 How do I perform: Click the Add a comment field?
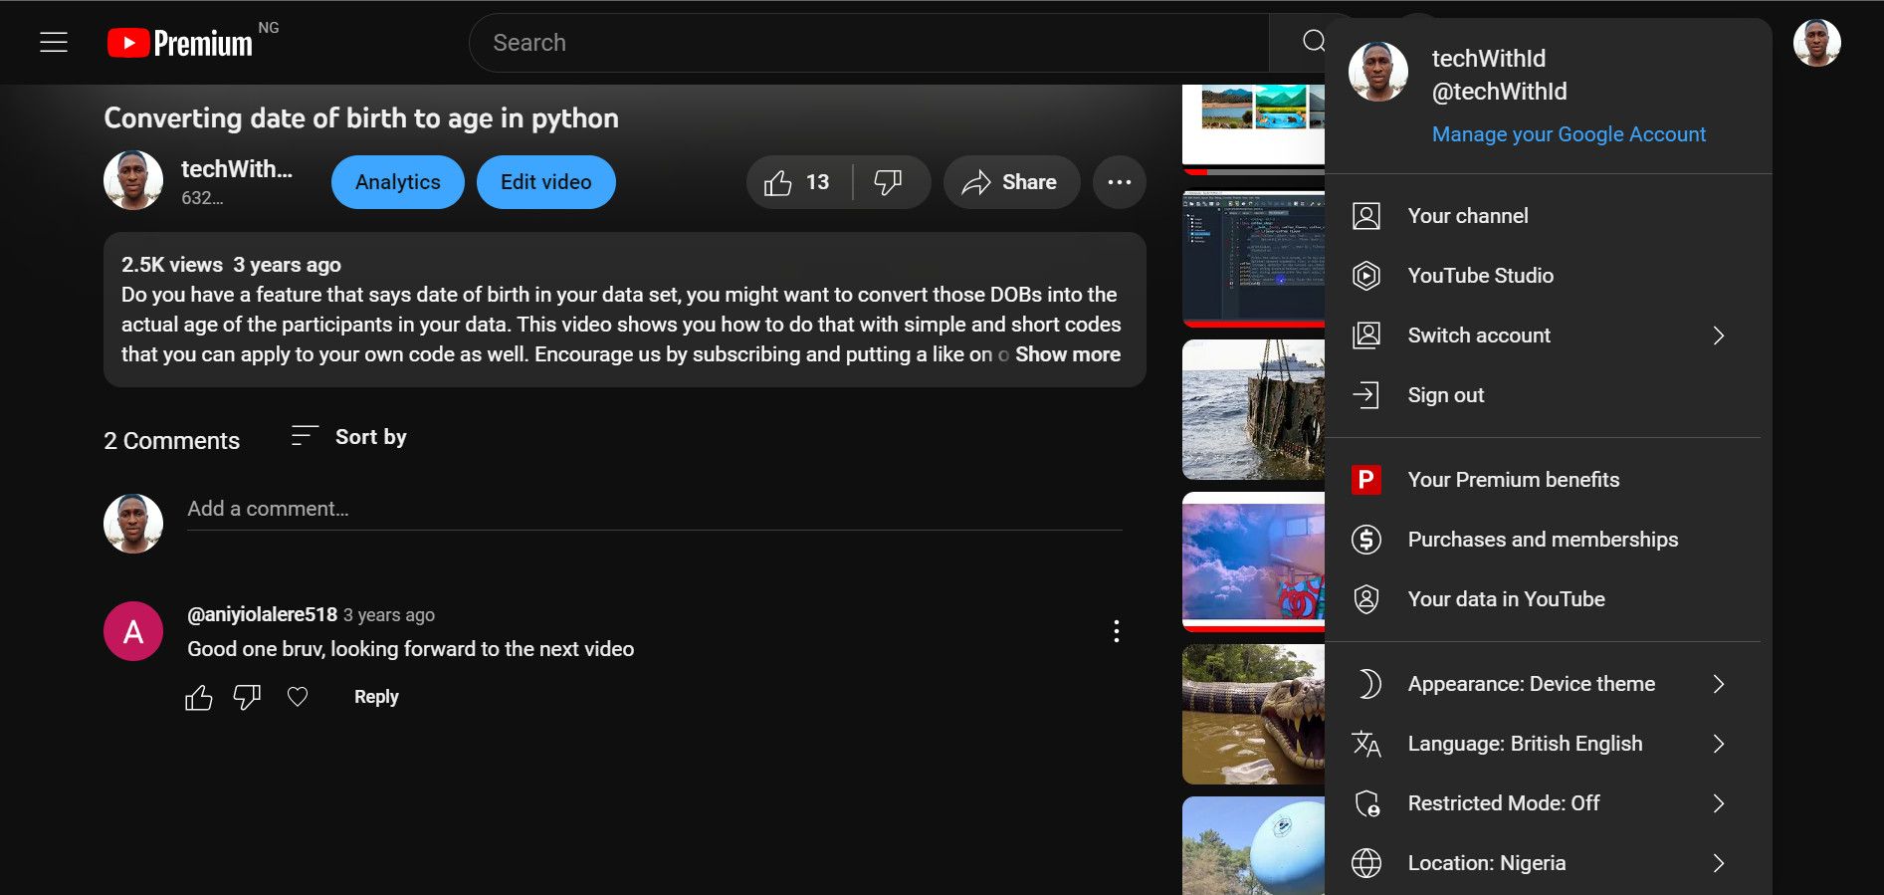click(x=655, y=509)
